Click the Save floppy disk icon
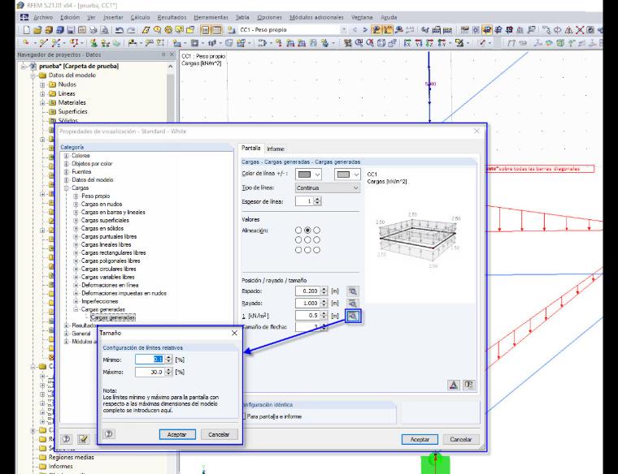This screenshot has height=474, width=618. click(x=71, y=30)
